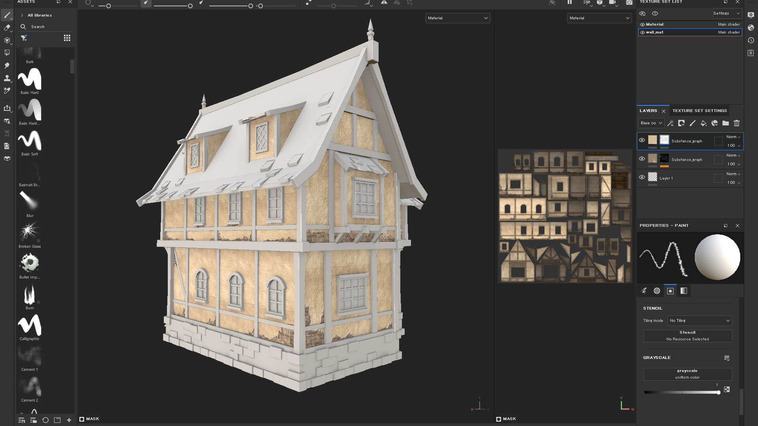Open the texture set Settings dropdown
Image resolution: width=758 pixels, height=426 pixels.
(727, 13)
